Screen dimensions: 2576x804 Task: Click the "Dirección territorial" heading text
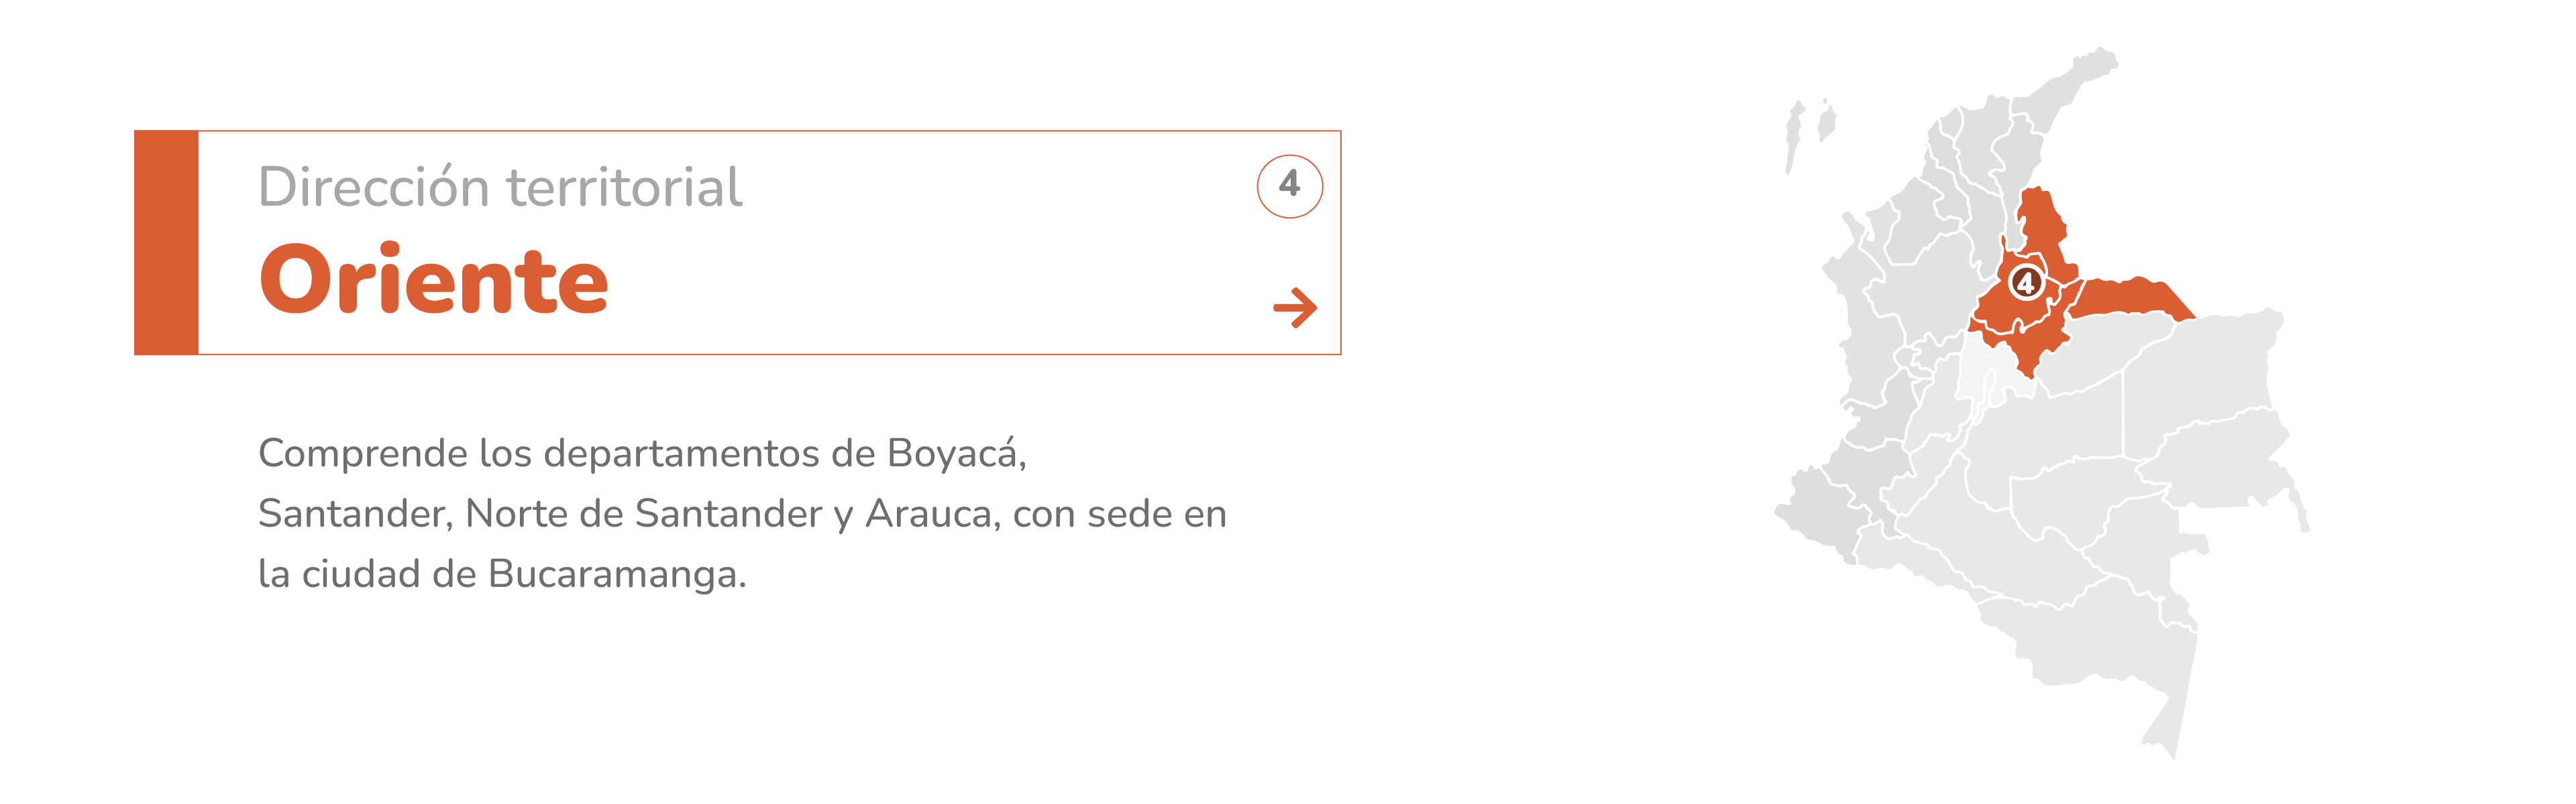click(x=500, y=187)
